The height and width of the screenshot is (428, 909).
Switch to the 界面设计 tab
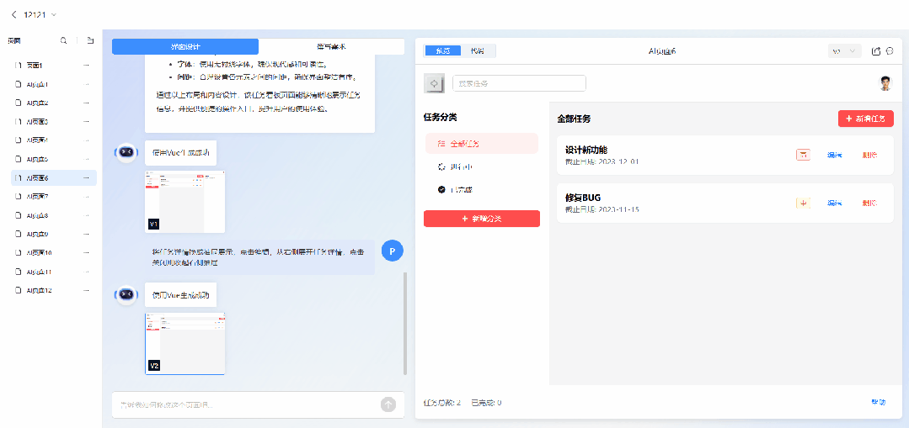(185, 46)
